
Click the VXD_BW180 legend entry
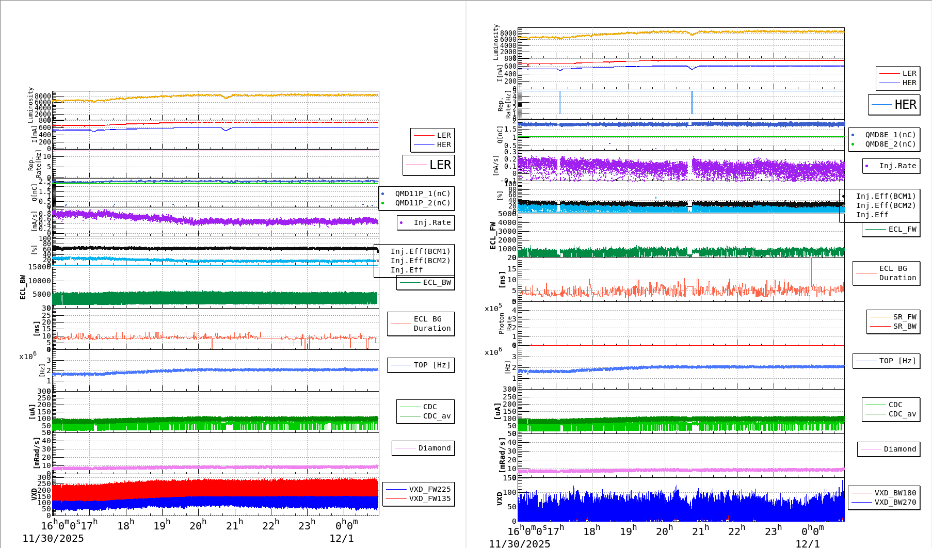895,493
